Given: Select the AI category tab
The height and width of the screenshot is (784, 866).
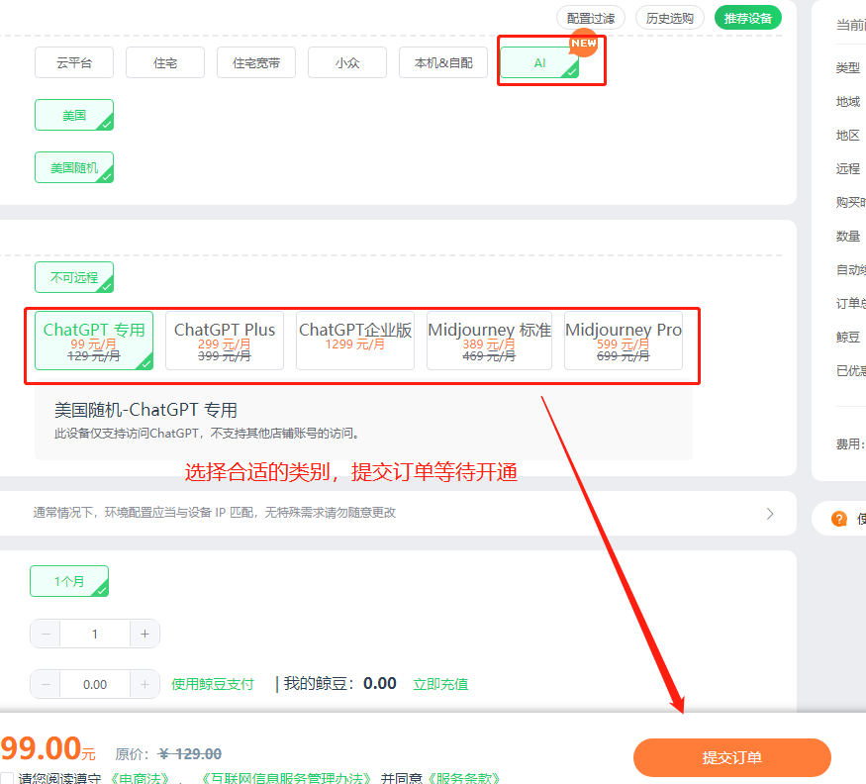Looking at the screenshot, I should (x=539, y=63).
